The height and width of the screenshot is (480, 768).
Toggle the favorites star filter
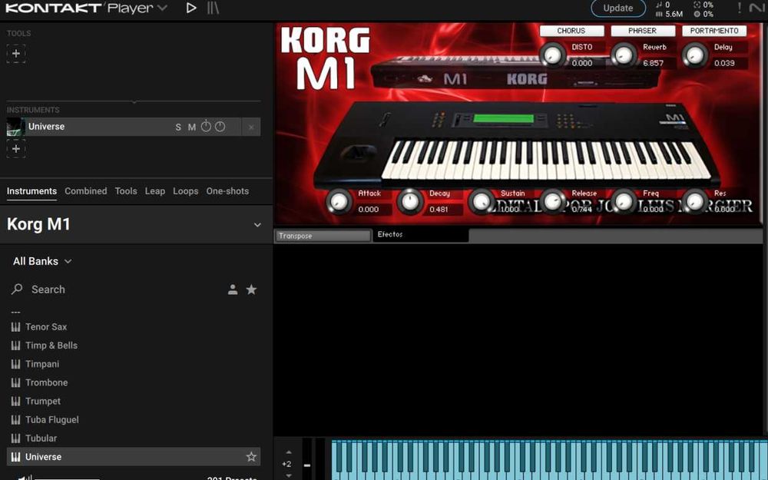click(251, 290)
